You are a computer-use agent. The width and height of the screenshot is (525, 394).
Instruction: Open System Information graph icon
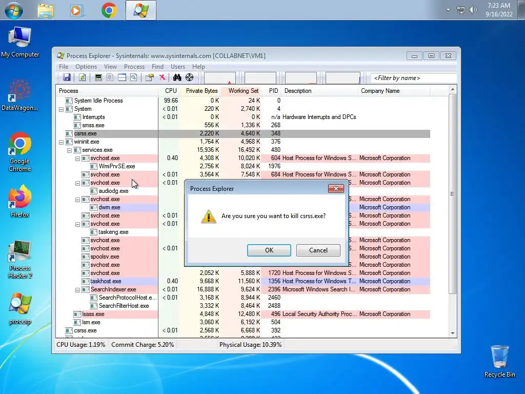(x=98, y=78)
